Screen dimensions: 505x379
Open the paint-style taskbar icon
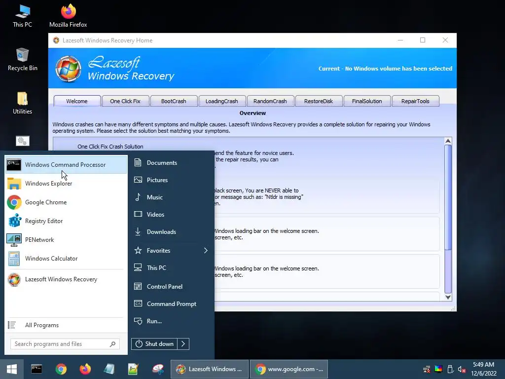click(x=158, y=369)
